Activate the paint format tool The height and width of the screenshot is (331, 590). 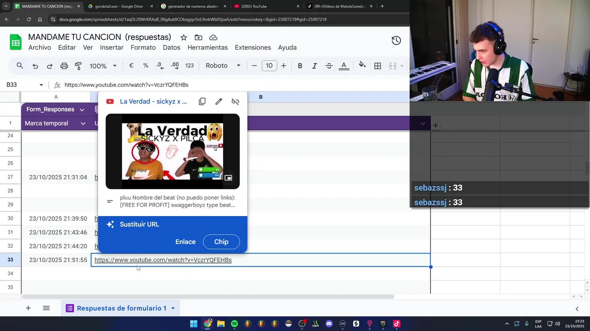pos(78,66)
